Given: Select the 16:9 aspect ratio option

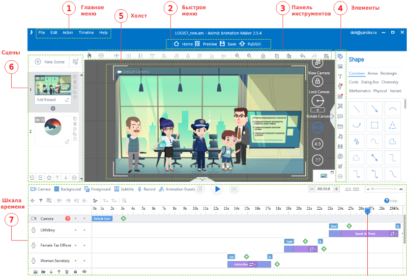Looking at the screenshot, I should (x=318, y=127).
